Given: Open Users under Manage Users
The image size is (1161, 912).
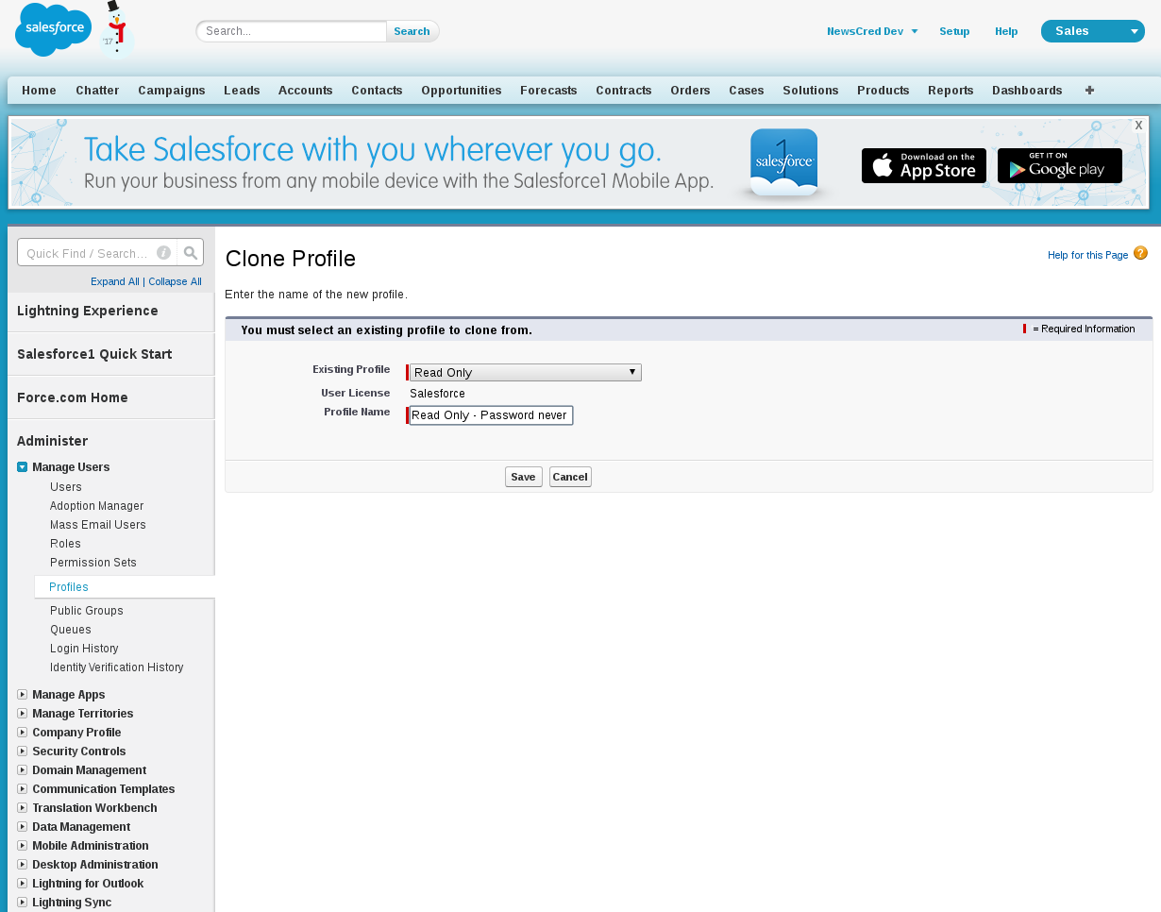Looking at the screenshot, I should click(66, 487).
